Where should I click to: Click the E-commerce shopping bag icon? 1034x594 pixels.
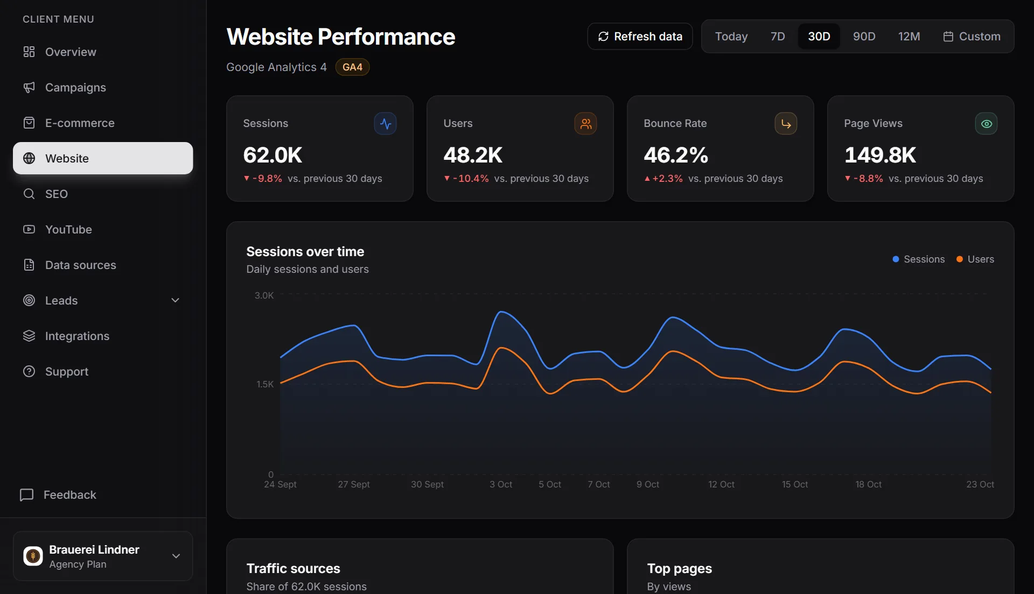click(x=29, y=123)
